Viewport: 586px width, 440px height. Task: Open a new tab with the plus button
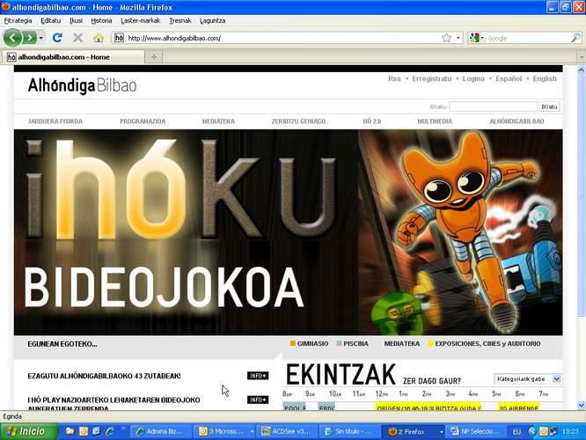coord(154,57)
